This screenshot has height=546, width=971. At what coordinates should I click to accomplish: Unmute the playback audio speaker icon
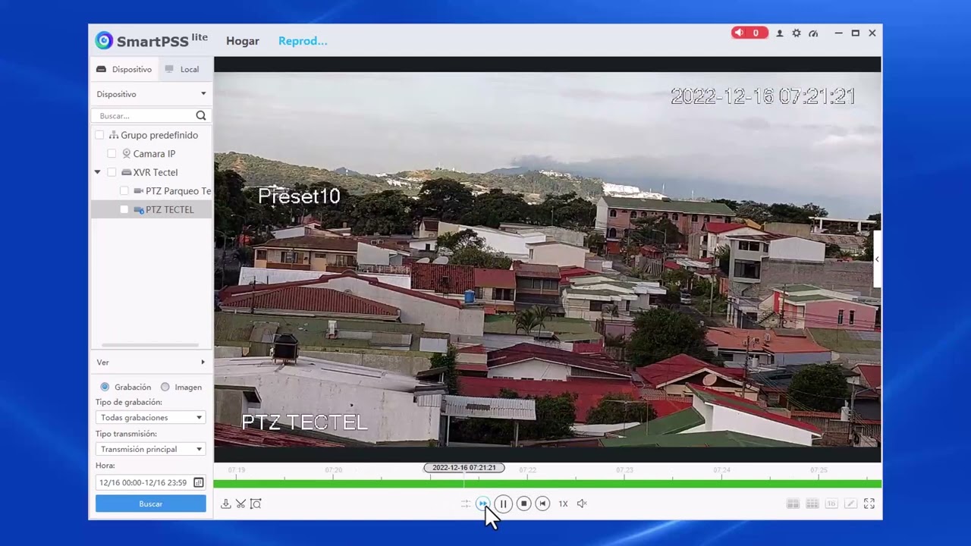582,504
